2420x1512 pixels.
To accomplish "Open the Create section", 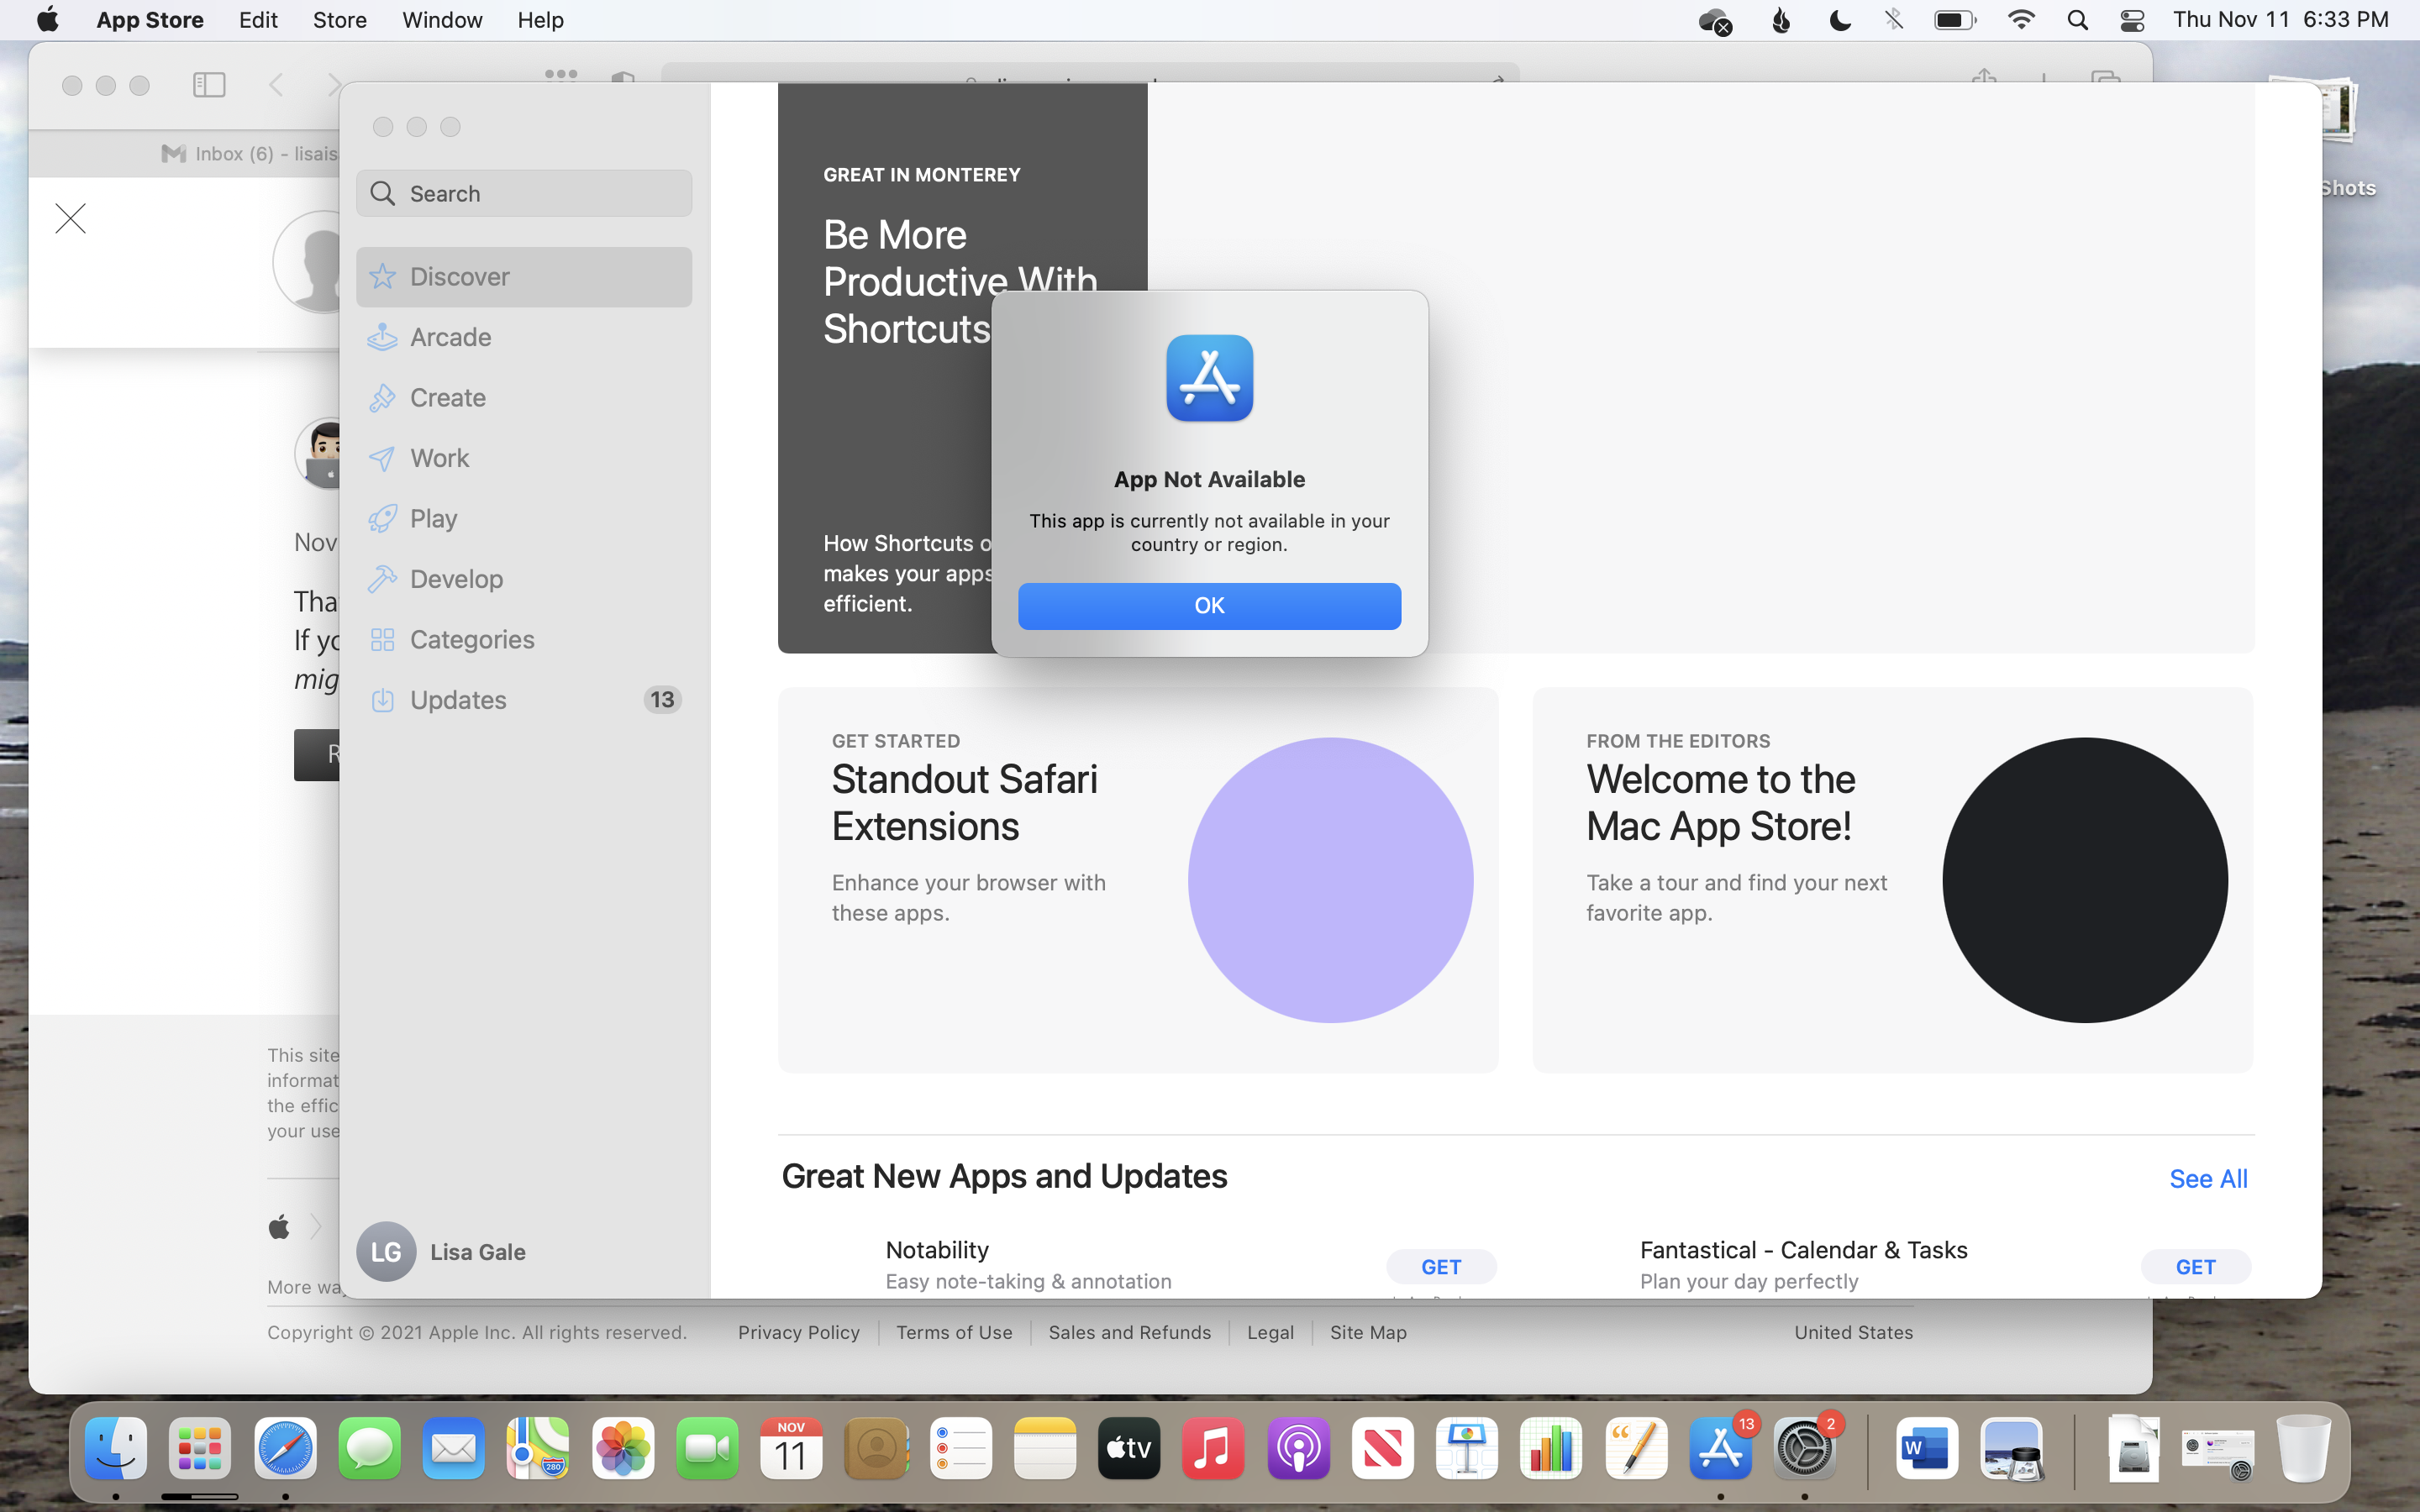I will tap(524, 397).
